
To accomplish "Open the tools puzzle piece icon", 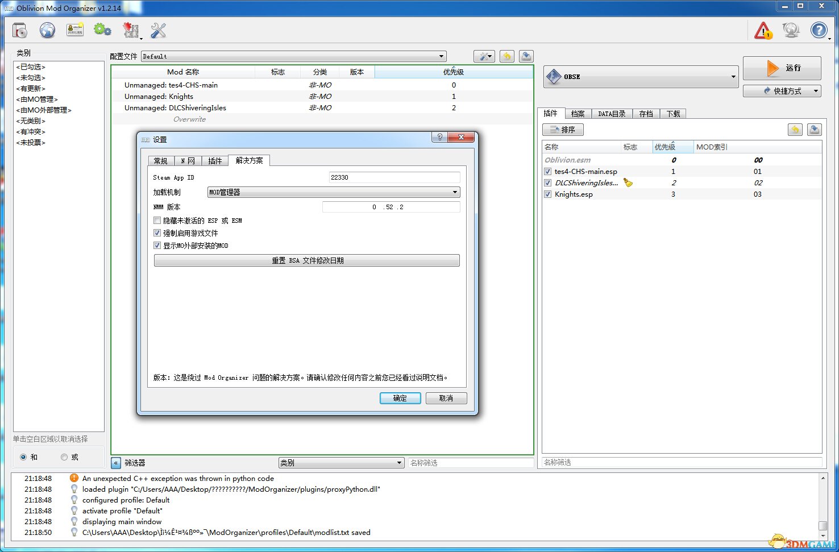I will pyautogui.click(x=131, y=30).
